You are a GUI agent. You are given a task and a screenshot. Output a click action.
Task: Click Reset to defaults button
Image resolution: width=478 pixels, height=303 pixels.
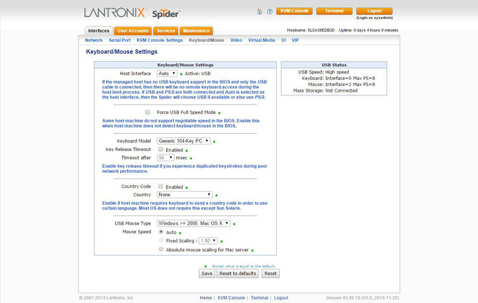point(237,274)
